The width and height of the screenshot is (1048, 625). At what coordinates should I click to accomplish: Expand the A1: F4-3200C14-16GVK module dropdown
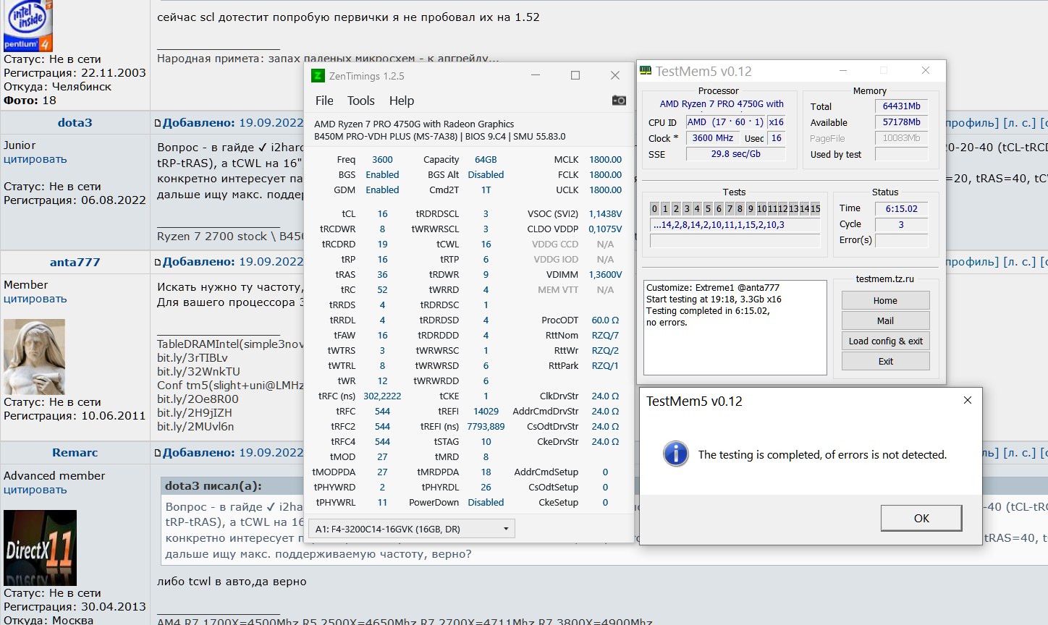411,529
